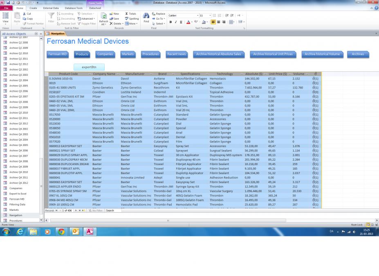Image resolution: width=379 pixels, height=276 pixels.
Task: Click the horizontal scrollbar under the form
Action: click(x=168, y=220)
